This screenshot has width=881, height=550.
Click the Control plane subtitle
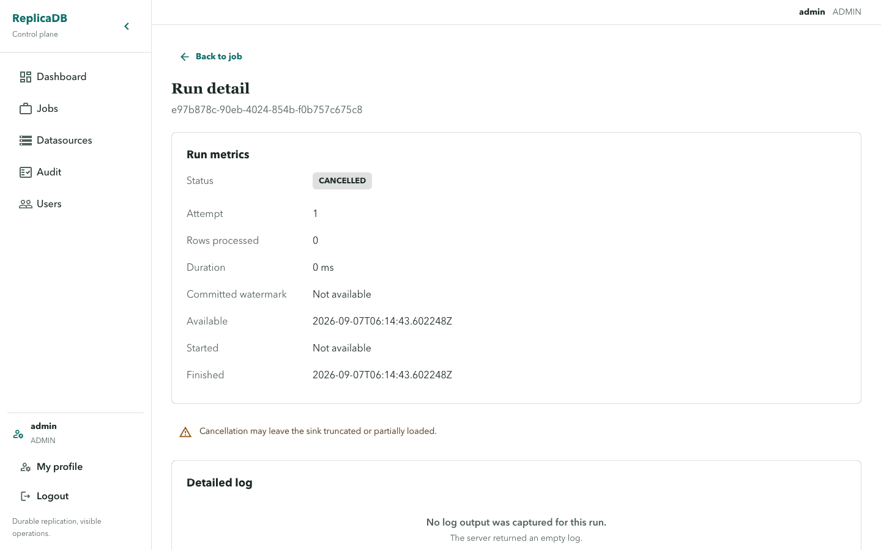point(35,34)
